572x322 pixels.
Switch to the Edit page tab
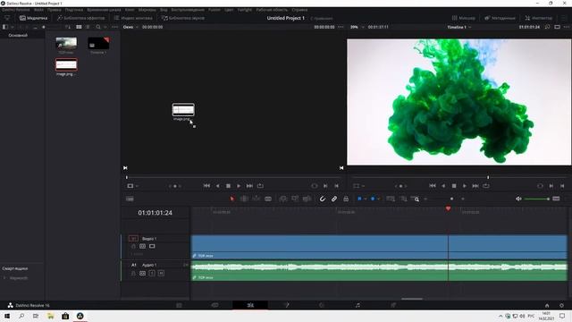(250, 305)
